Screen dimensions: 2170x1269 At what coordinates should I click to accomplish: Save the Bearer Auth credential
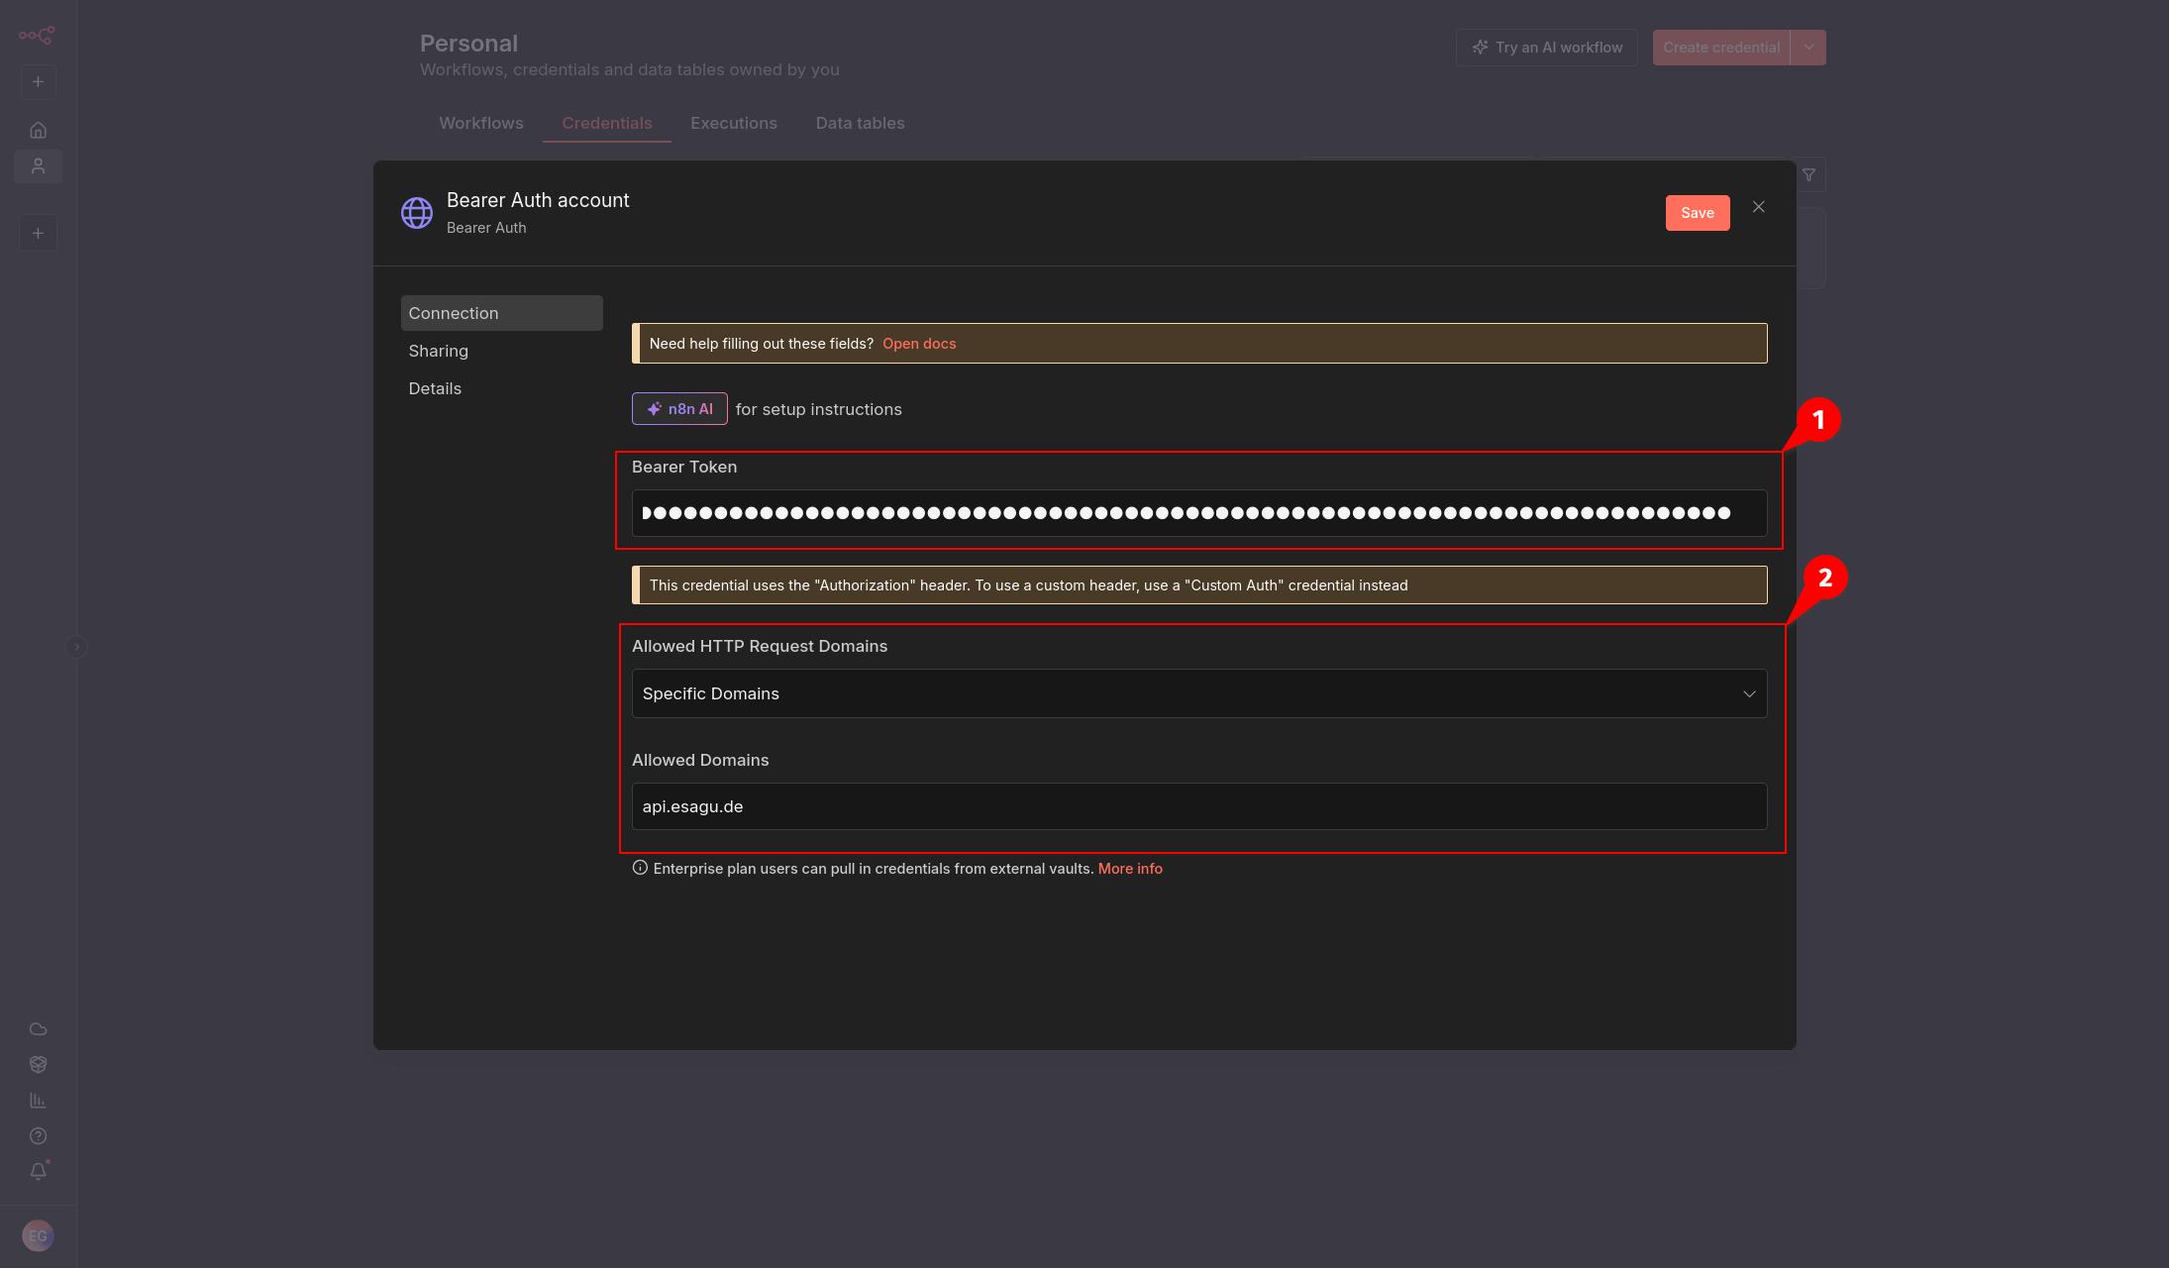pyautogui.click(x=1698, y=213)
